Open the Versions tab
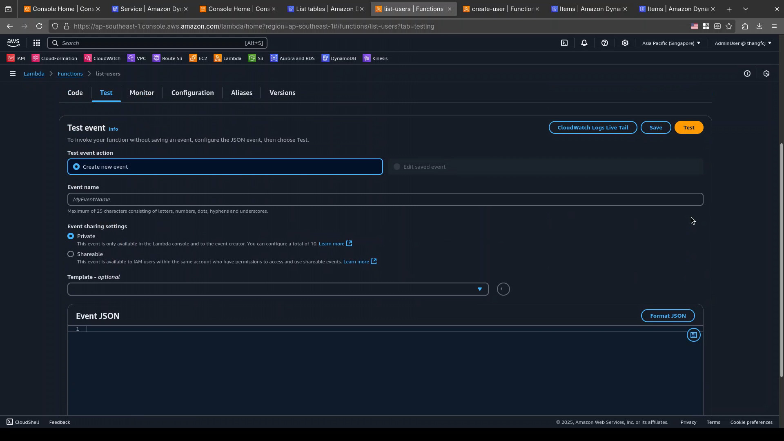The width and height of the screenshot is (784, 441). tap(283, 93)
